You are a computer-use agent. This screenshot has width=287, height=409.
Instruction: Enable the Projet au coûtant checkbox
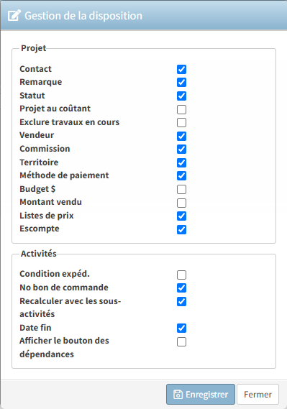tap(181, 109)
